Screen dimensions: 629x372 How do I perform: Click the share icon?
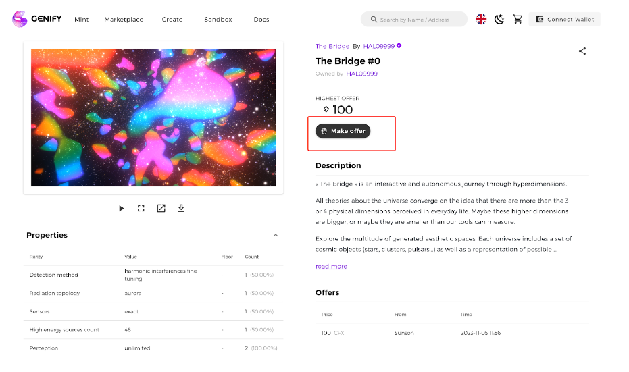tap(582, 51)
